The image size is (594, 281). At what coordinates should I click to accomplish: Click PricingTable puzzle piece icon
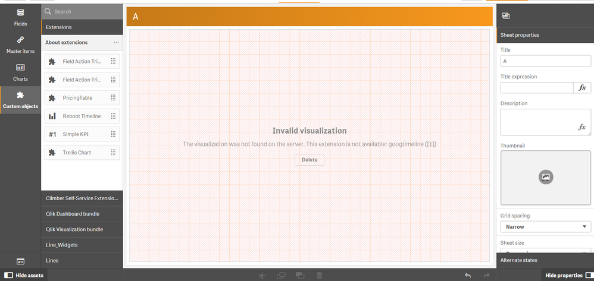pos(52,98)
